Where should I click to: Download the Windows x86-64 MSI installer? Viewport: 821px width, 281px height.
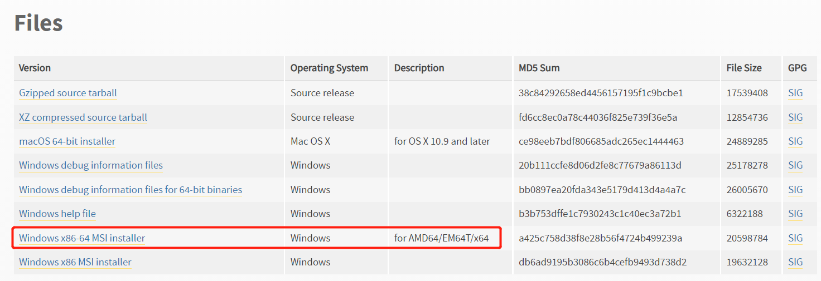click(x=81, y=238)
